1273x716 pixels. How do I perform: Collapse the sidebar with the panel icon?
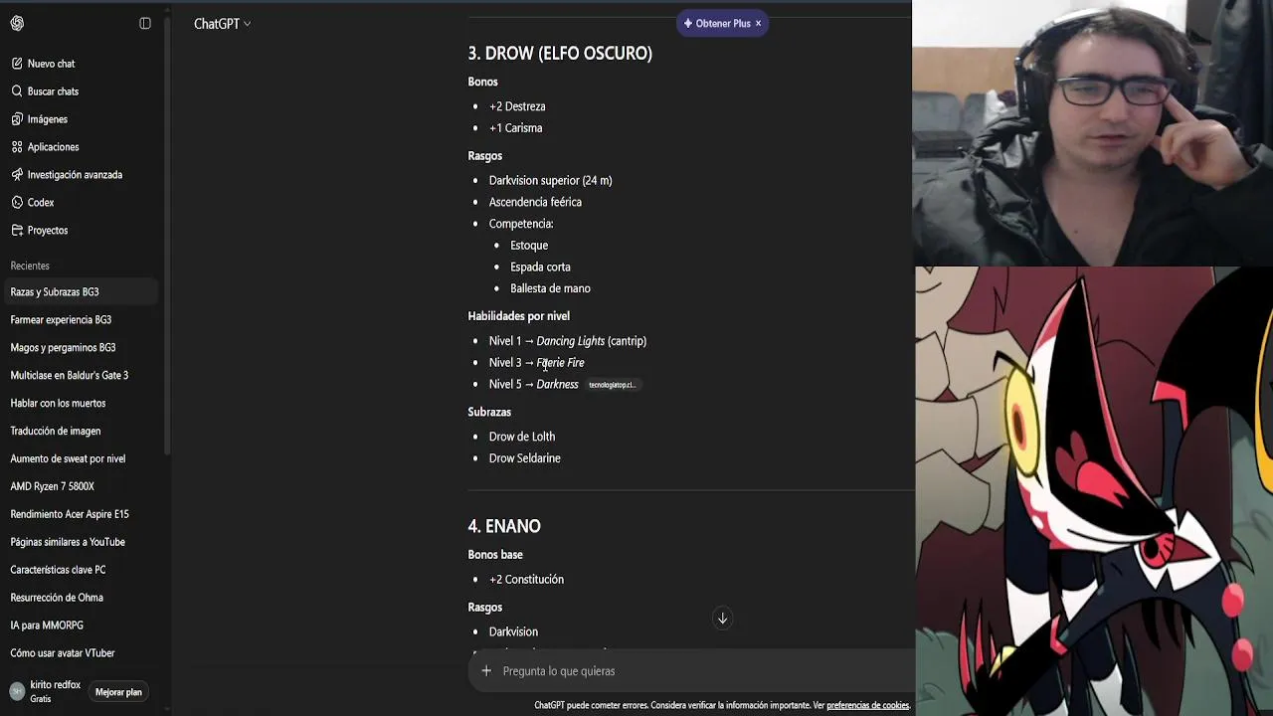(145, 24)
